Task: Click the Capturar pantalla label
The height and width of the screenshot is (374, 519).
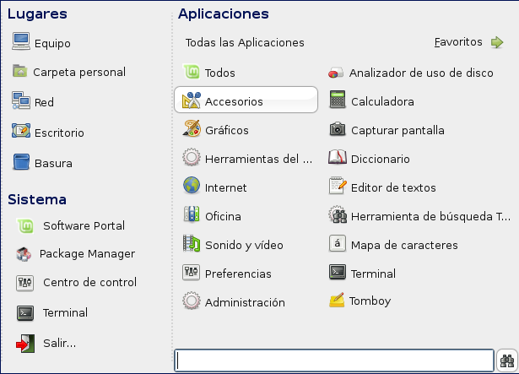Action: point(397,131)
